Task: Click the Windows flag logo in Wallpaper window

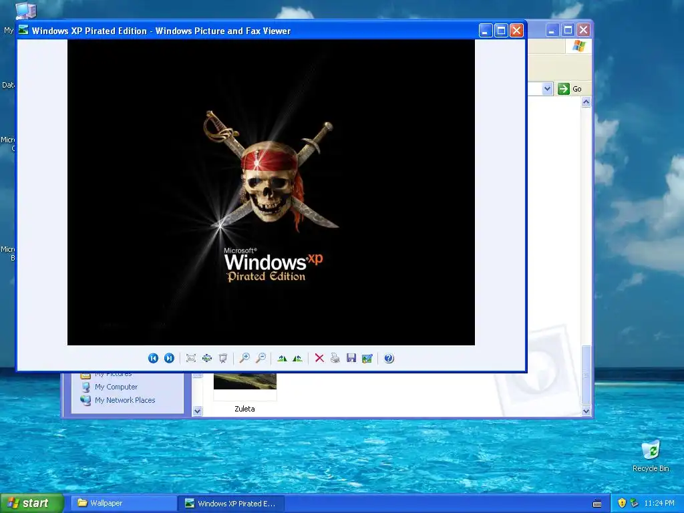Action: [x=578, y=46]
